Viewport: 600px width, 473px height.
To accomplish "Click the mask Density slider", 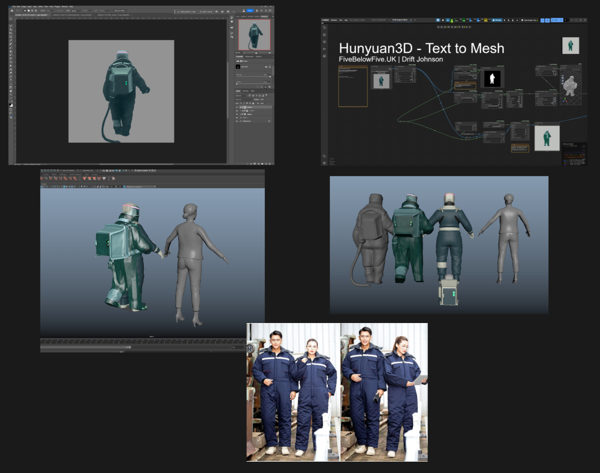I will coord(254,76).
